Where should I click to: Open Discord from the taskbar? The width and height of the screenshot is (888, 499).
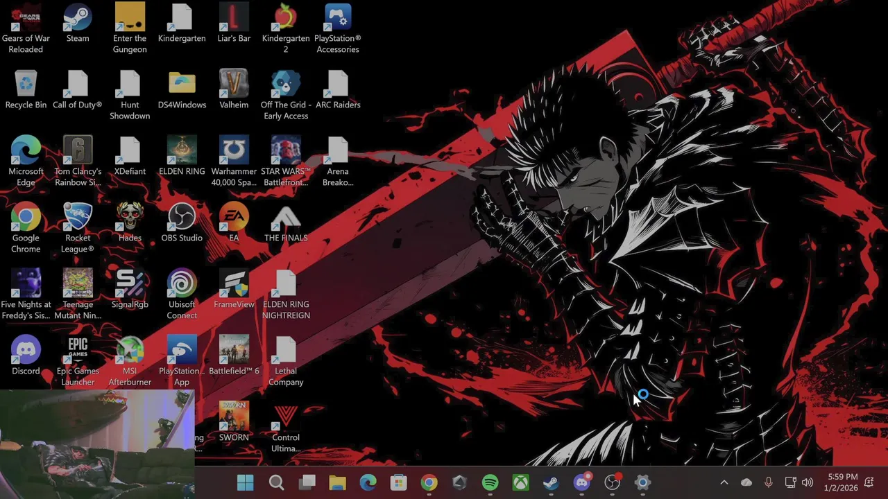(581, 482)
